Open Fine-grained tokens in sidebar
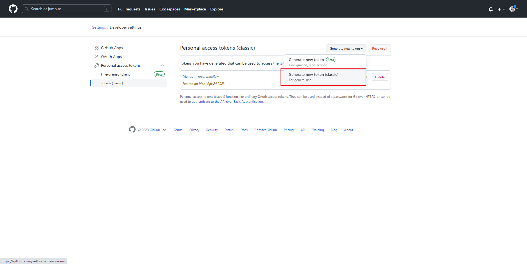 (116, 74)
